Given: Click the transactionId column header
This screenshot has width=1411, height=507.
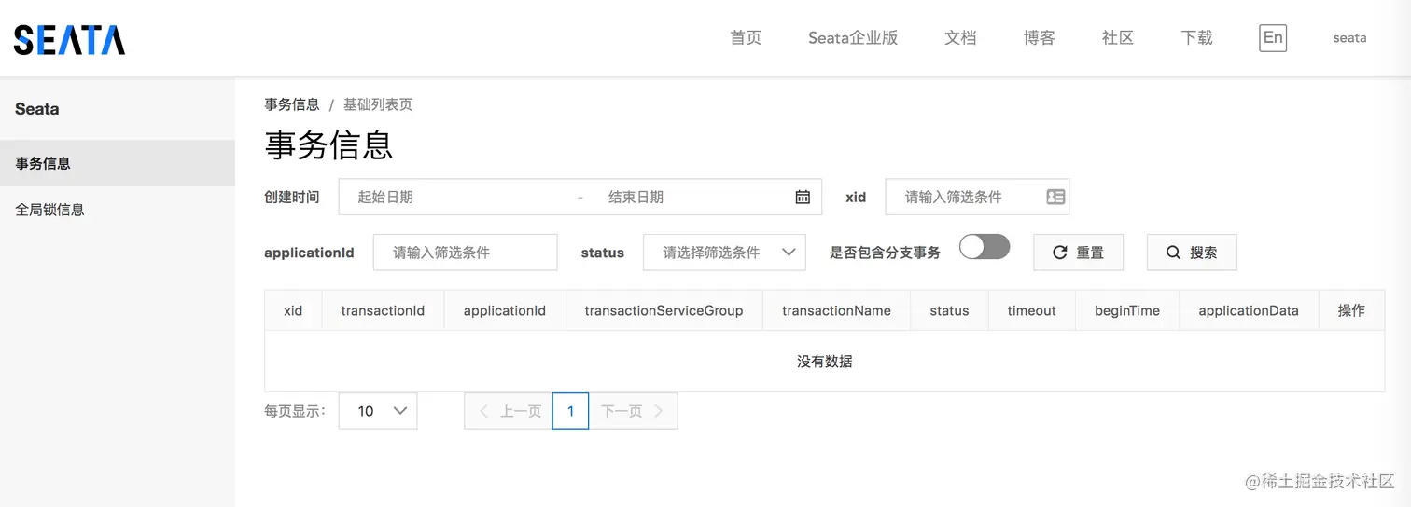Looking at the screenshot, I should pos(383,310).
